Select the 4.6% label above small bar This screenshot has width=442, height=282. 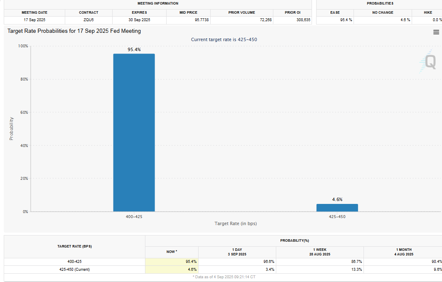coord(337,199)
